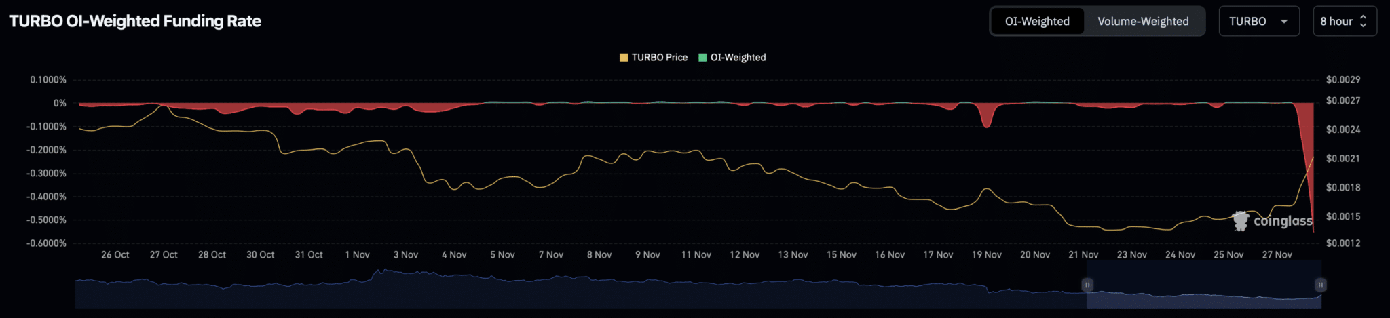Grab the left range selector handle
The image size is (1390, 318).
tap(1087, 285)
